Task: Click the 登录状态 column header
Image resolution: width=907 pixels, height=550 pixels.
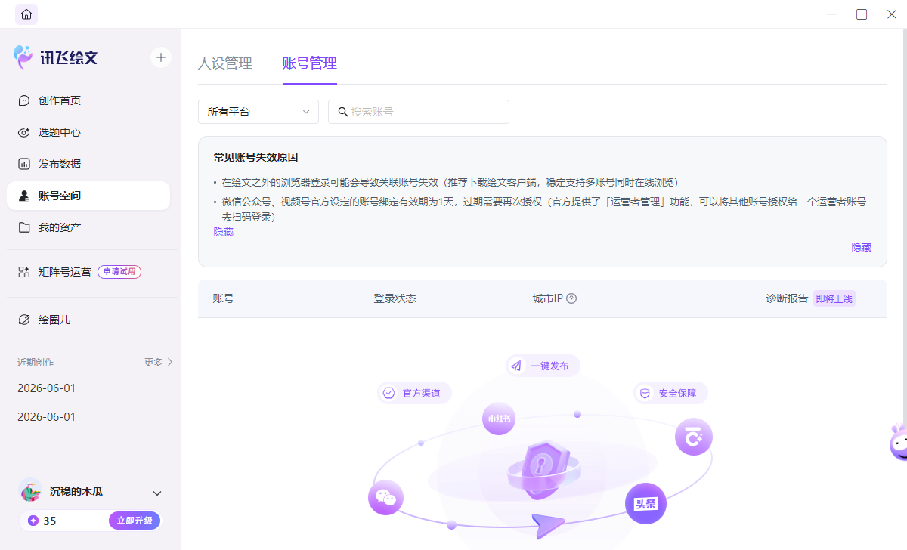Action: point(395,298)
